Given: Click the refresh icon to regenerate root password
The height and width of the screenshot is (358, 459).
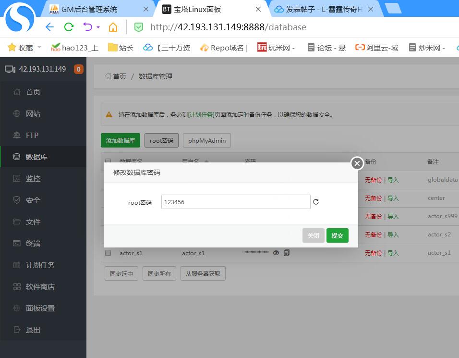Looking at the screenshot, I should (x=316, y=202).
